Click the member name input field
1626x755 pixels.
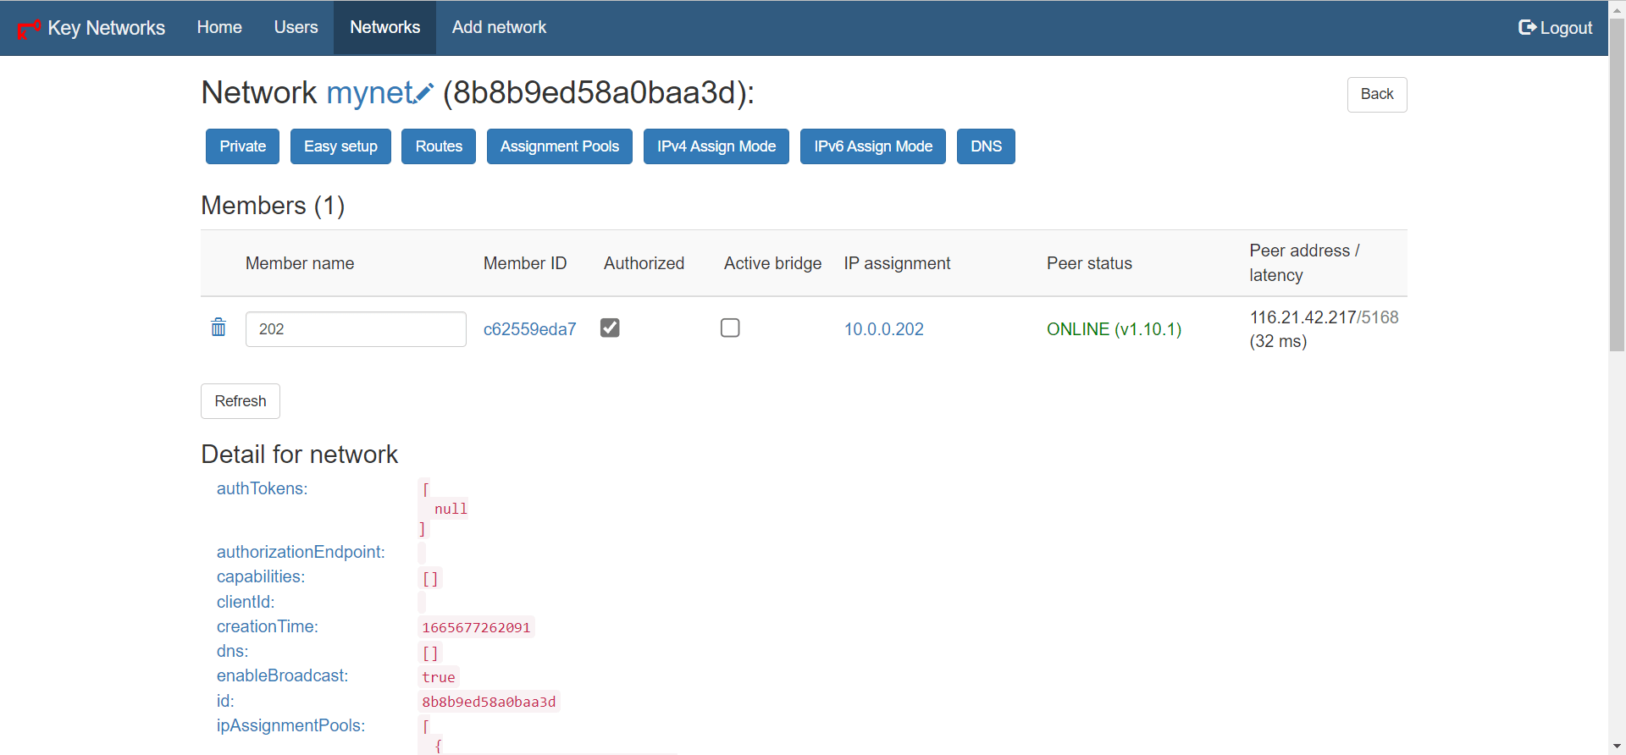(356, 329)
